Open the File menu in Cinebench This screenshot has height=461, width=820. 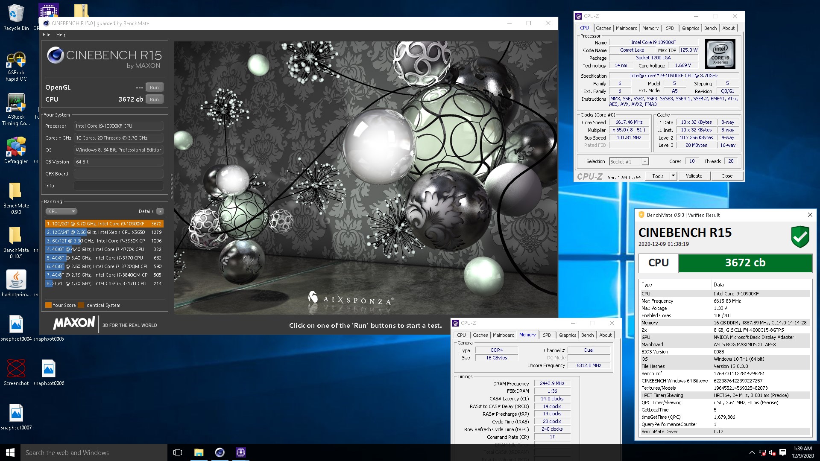point(47,35)
